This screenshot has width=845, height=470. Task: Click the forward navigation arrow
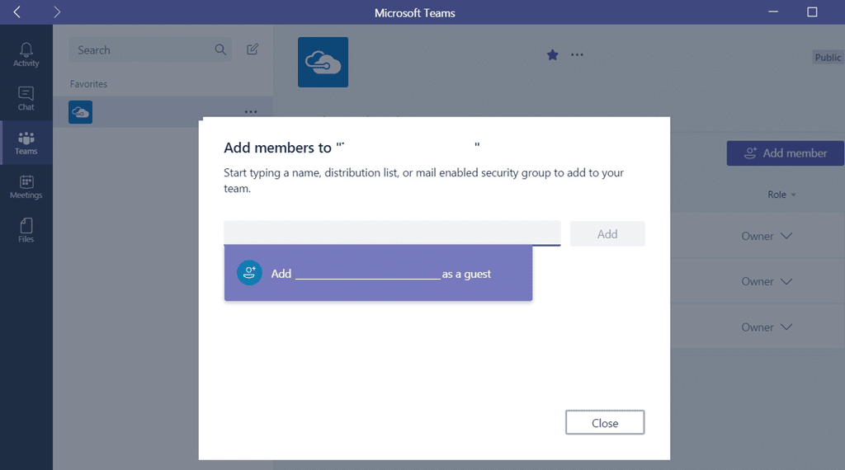[x=57, y=12]
